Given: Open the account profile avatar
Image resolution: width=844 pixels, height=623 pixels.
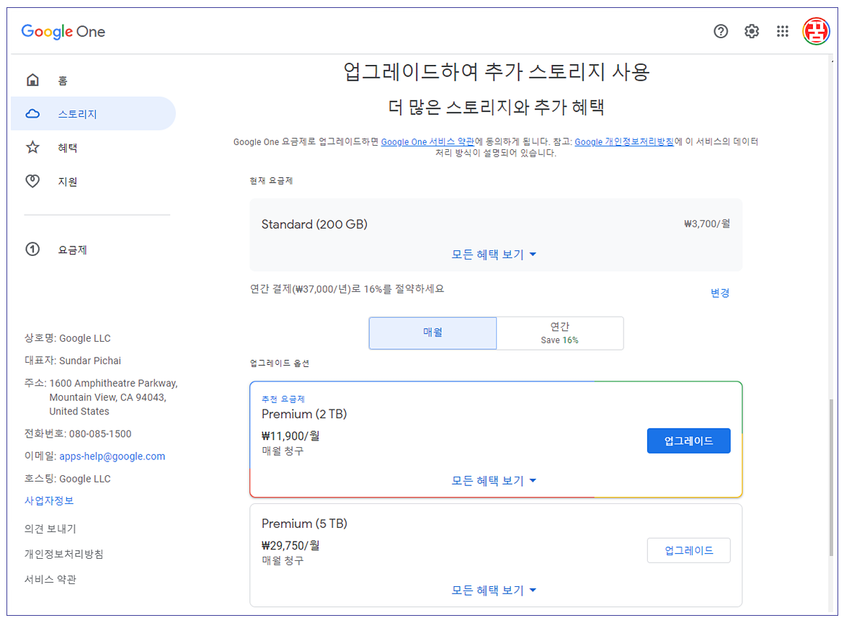Looking at the screenshot, I should (816, 31).
